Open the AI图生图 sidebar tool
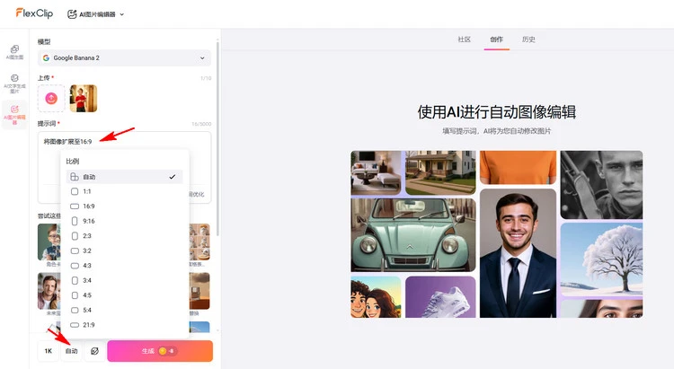Screen dimensions: 674x369 [x=13, y=51]
